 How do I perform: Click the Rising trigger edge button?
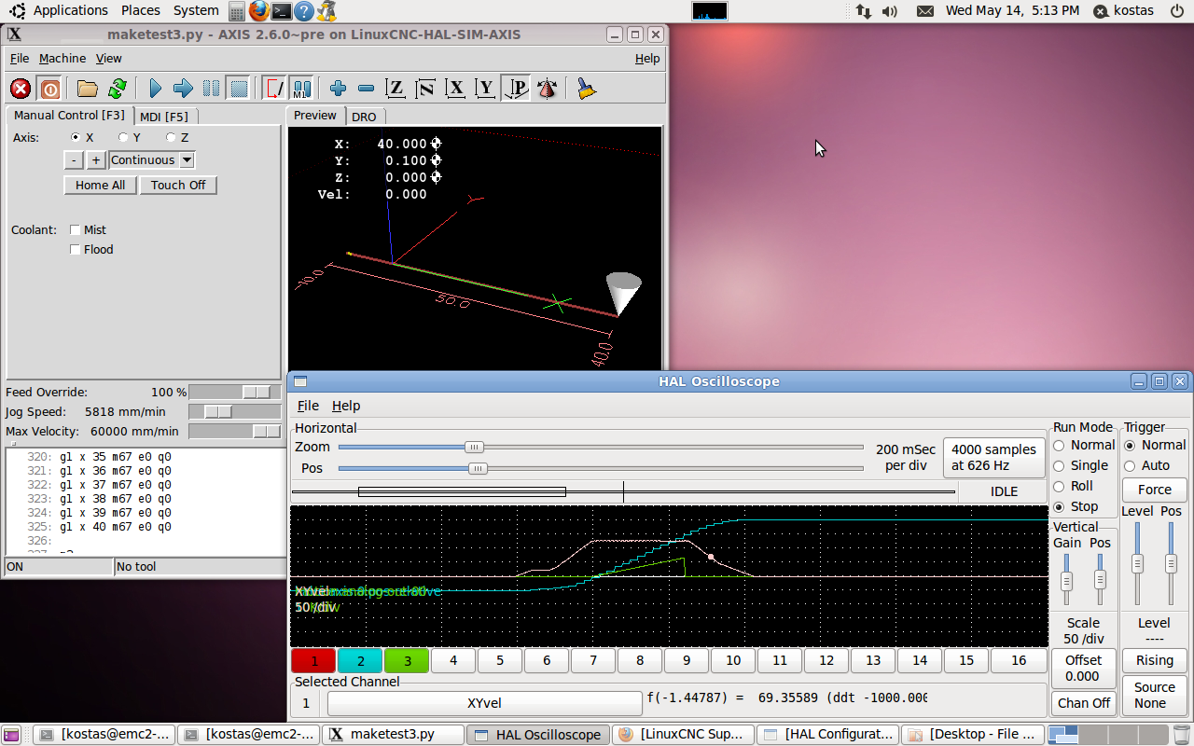click(x=1154, y=660)
